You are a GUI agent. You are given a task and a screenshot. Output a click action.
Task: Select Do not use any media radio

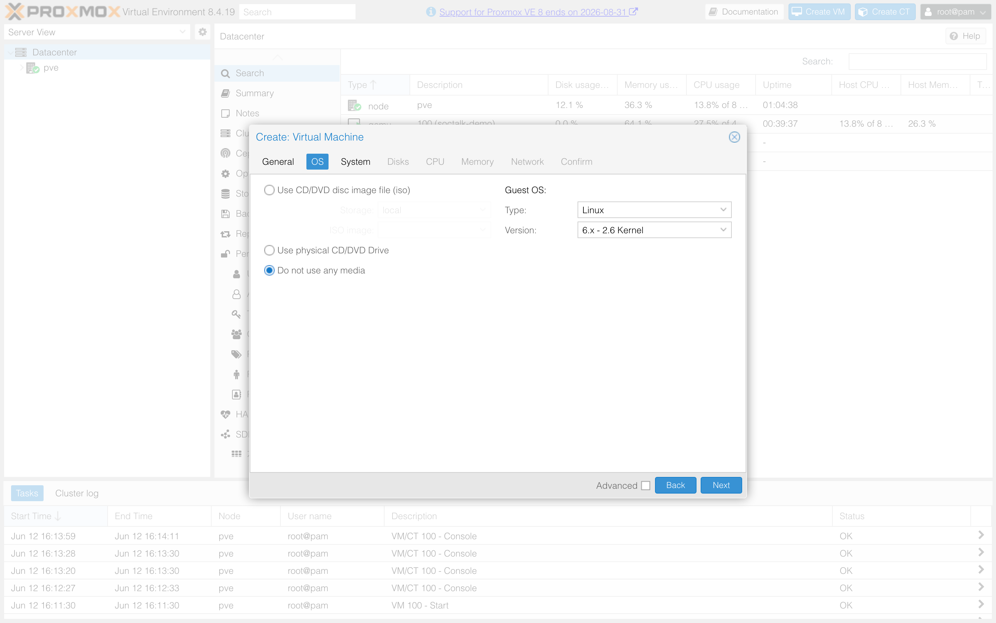269,270
